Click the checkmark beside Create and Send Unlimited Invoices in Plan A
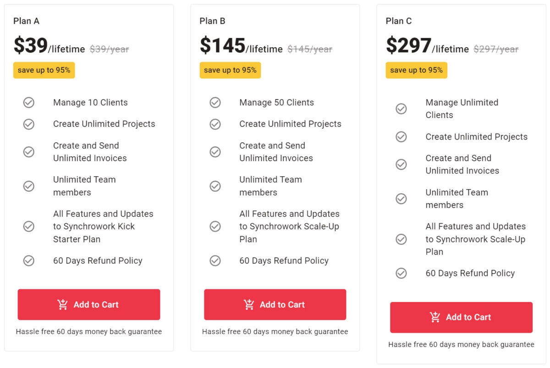The height and width of the screenshot is (368, 550). [29, 152]
